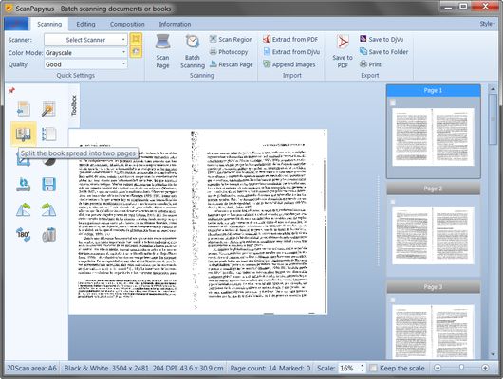Expand the Color Mode Grayscale dropdown
This screenshot has height=379, width=503.
tap(85, 52)
